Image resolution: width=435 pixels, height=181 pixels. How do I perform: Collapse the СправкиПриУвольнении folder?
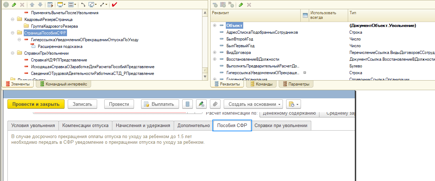[x=13, y=53]
